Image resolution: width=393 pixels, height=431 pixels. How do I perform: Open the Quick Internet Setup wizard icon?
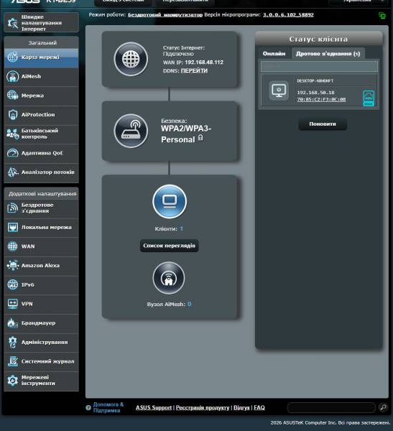13,23
